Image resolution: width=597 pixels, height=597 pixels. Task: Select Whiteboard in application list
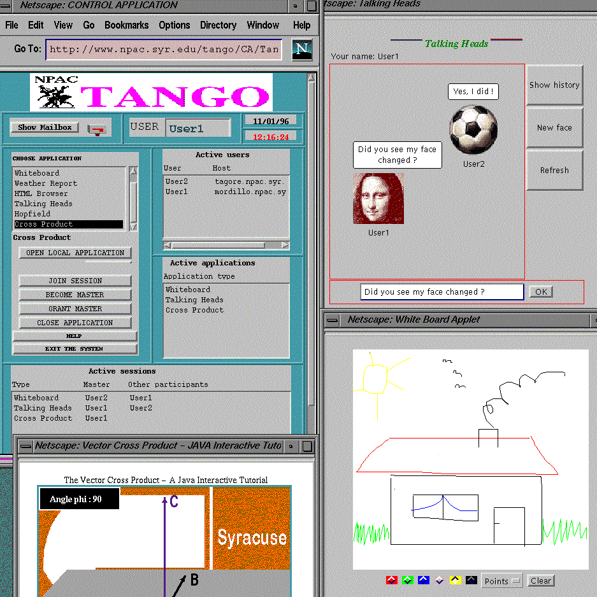[69, 173]
